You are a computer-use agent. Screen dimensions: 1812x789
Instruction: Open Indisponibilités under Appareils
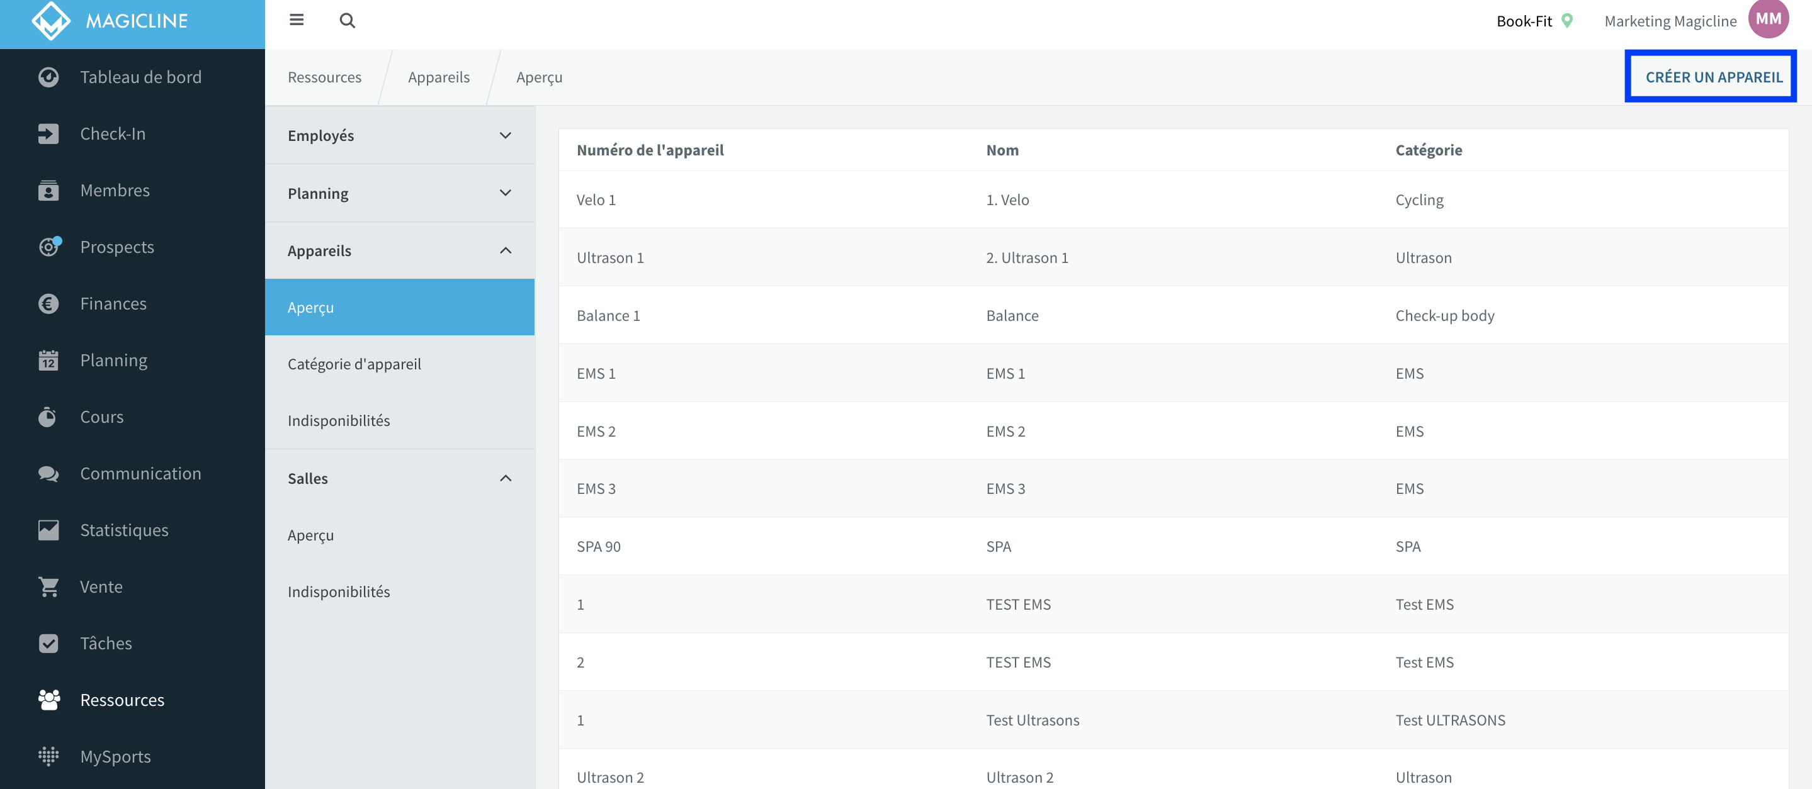coord(400,420)
